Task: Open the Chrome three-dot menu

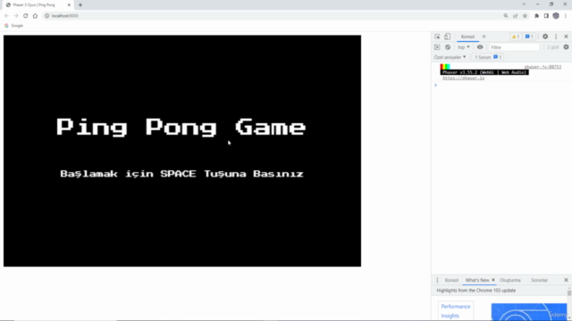Action: [566, 16]
